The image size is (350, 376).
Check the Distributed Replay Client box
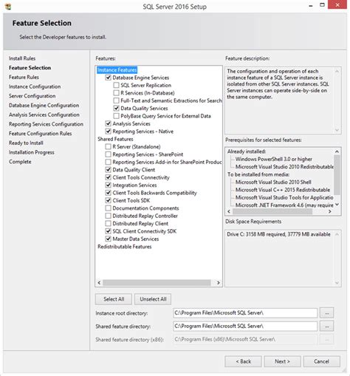pos(108,223)
